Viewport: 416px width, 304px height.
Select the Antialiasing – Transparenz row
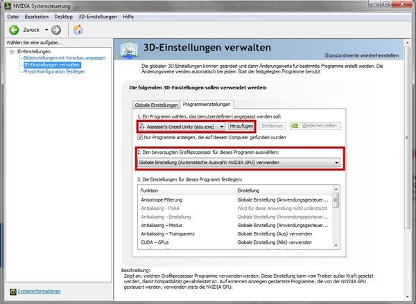(x=235, y=234)
